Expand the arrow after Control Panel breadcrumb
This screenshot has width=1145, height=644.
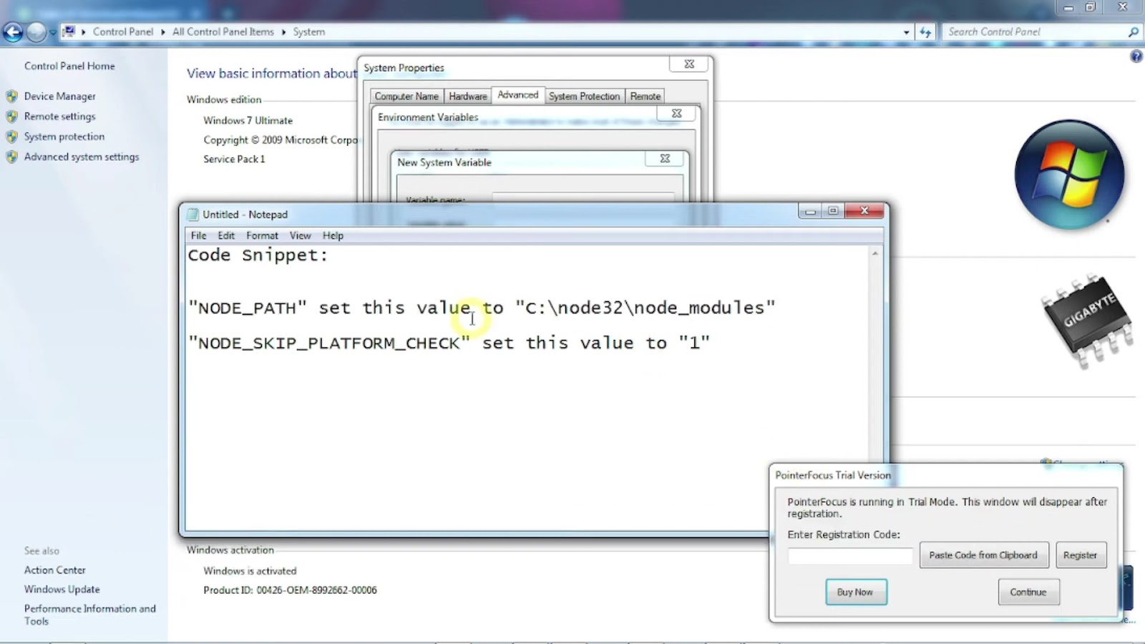click(162, 31)
